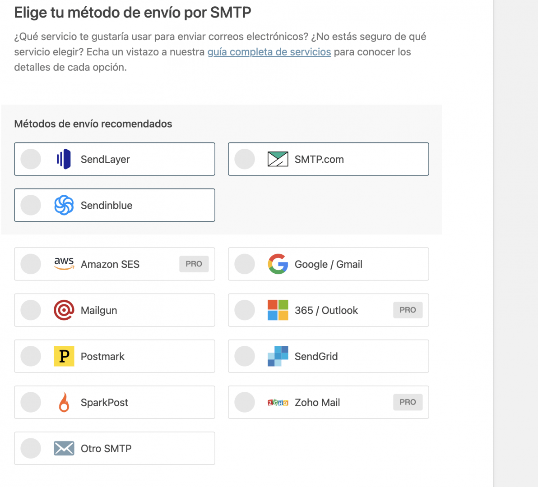
Task: Click the Zoho Mail label text
Action: click(x=317, y=402)
